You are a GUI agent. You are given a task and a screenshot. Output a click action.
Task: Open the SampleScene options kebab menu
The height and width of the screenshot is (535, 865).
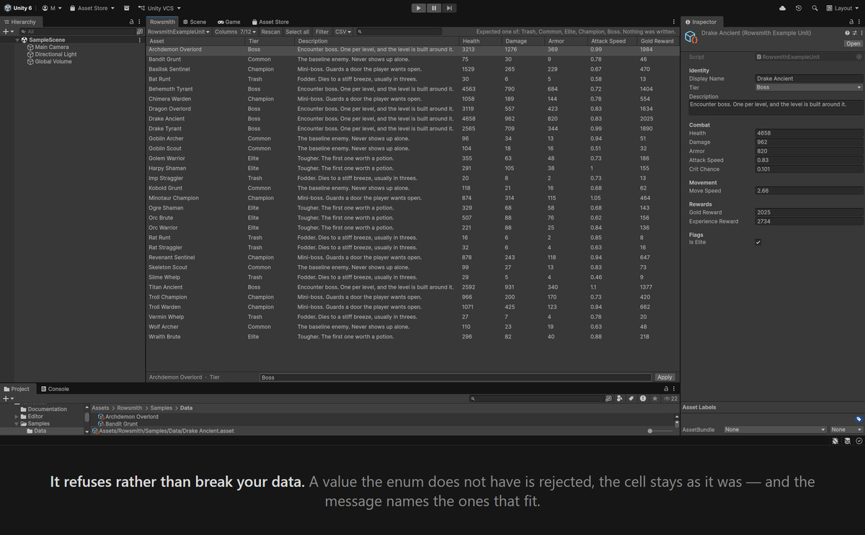click(139, 40)
